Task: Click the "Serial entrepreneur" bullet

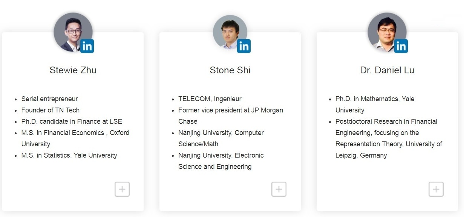Action: [49, 99]
